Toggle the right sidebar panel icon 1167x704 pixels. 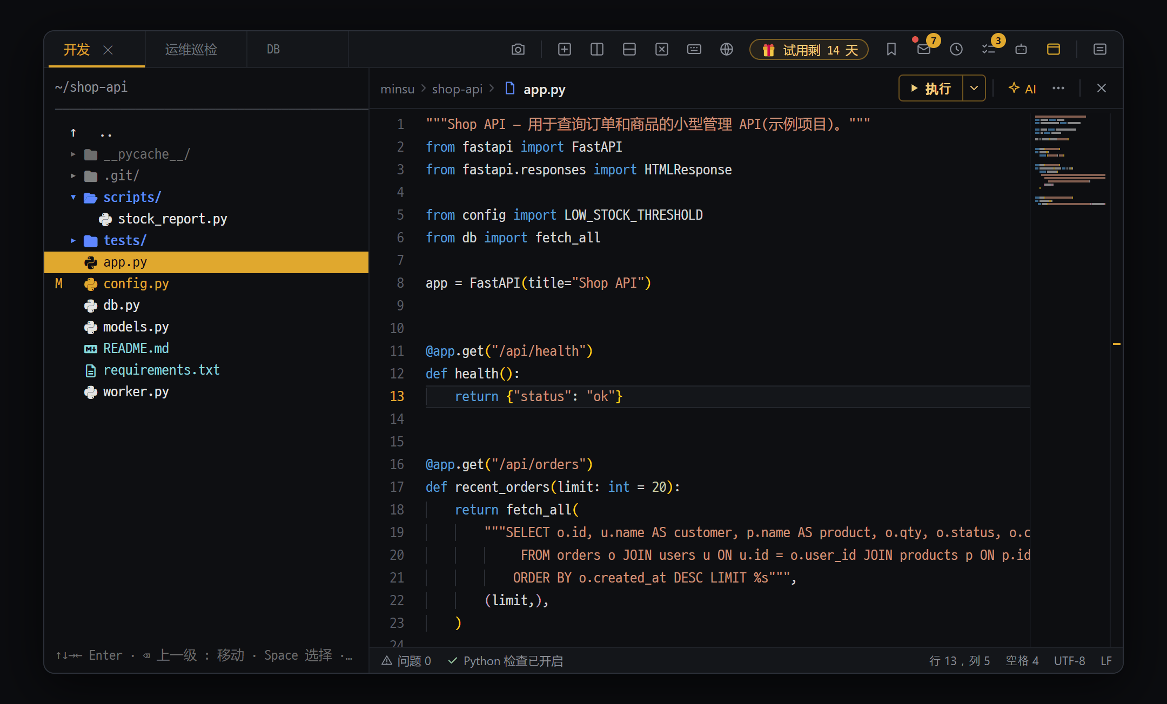tap(1100, 50)
